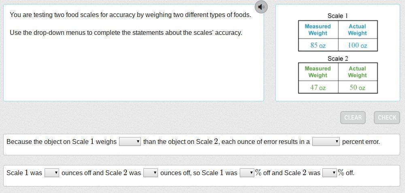Select the 50 oz actual weight cell

click(x=357, y=87)
